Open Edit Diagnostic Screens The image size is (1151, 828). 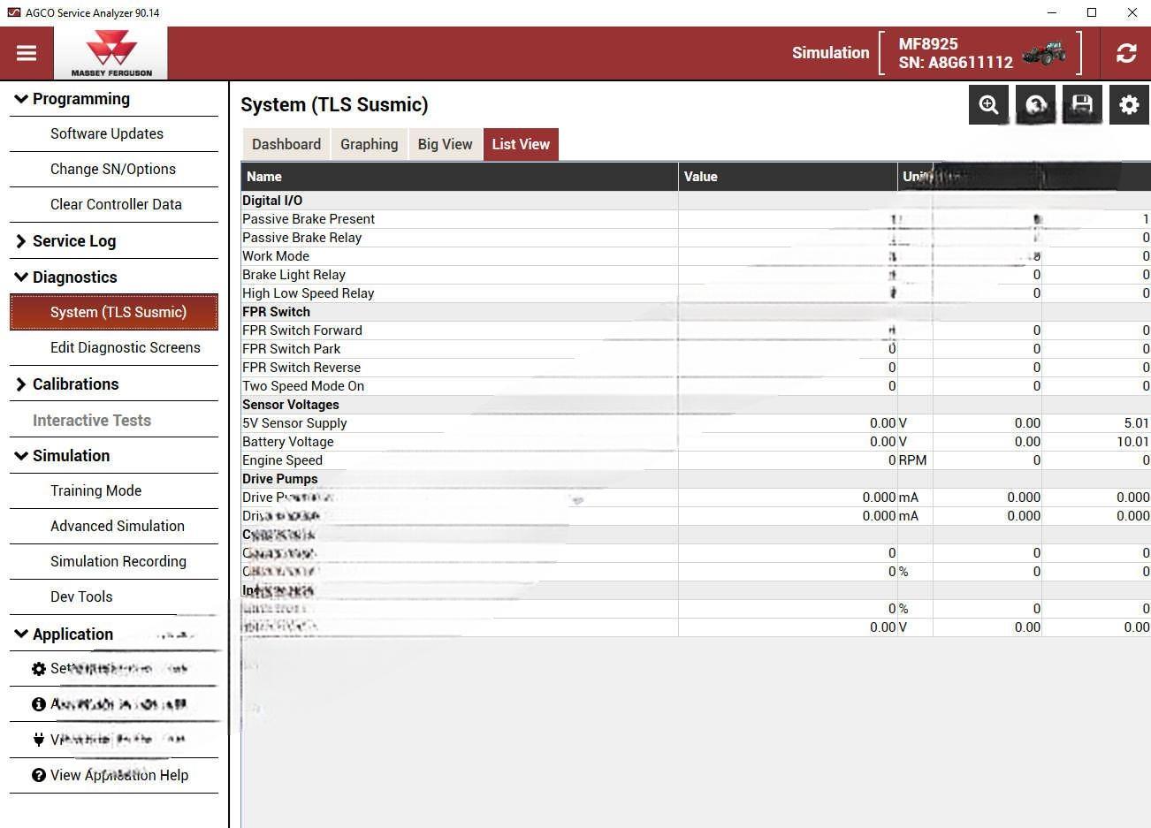point(125,347)
